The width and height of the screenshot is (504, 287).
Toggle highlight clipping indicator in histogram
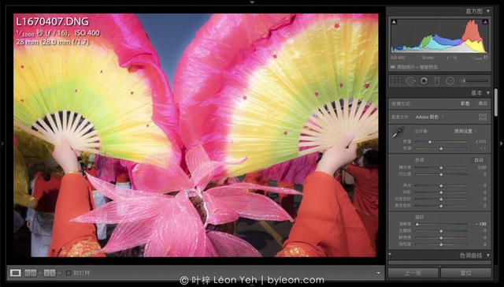coord(485,22)
